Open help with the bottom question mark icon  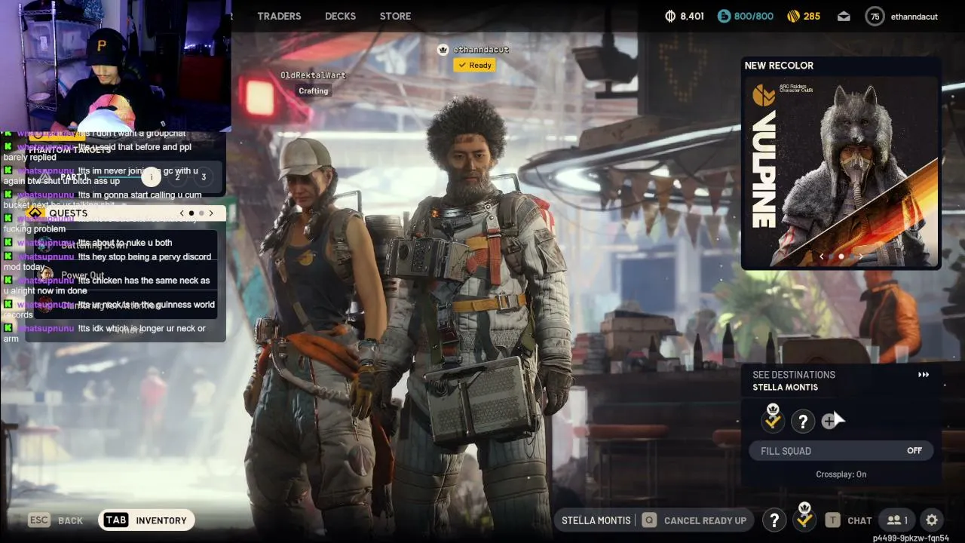[x=774, y=520]
